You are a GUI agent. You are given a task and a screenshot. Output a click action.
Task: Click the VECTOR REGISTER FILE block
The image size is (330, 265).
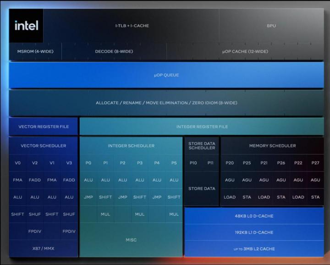[x=44, y=127]
